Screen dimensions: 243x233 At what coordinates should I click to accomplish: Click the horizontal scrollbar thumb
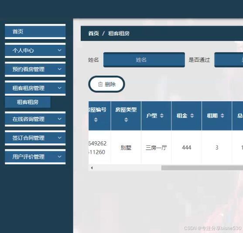[x=202, y=168]
